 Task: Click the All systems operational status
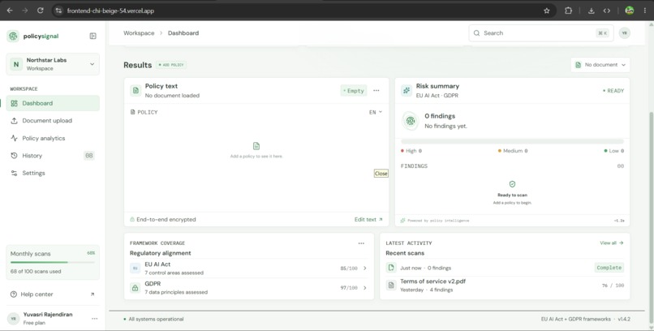(x=154, y=320)
